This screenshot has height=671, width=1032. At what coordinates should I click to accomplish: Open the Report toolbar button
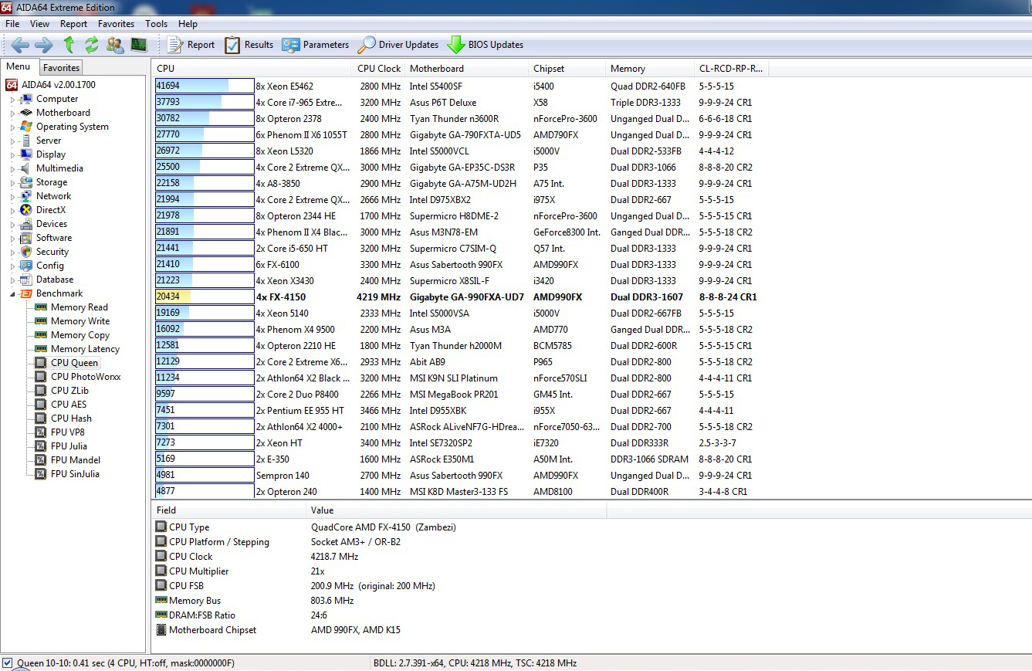coord(191,45)
